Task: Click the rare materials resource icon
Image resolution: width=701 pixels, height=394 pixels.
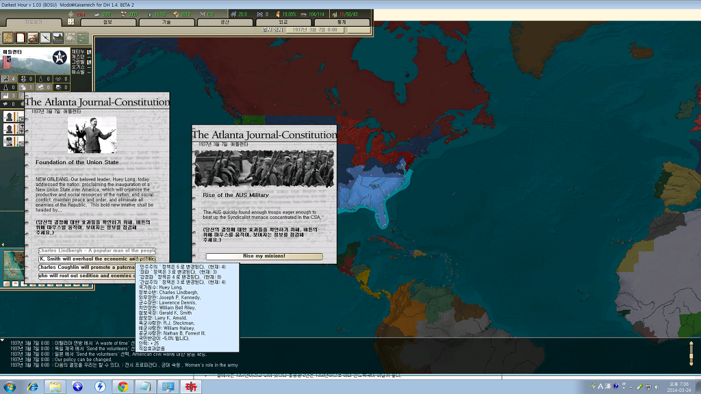Action: click(123, 14)
